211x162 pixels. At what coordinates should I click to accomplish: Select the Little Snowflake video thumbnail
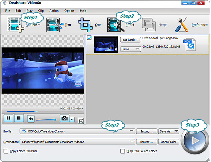106,45
